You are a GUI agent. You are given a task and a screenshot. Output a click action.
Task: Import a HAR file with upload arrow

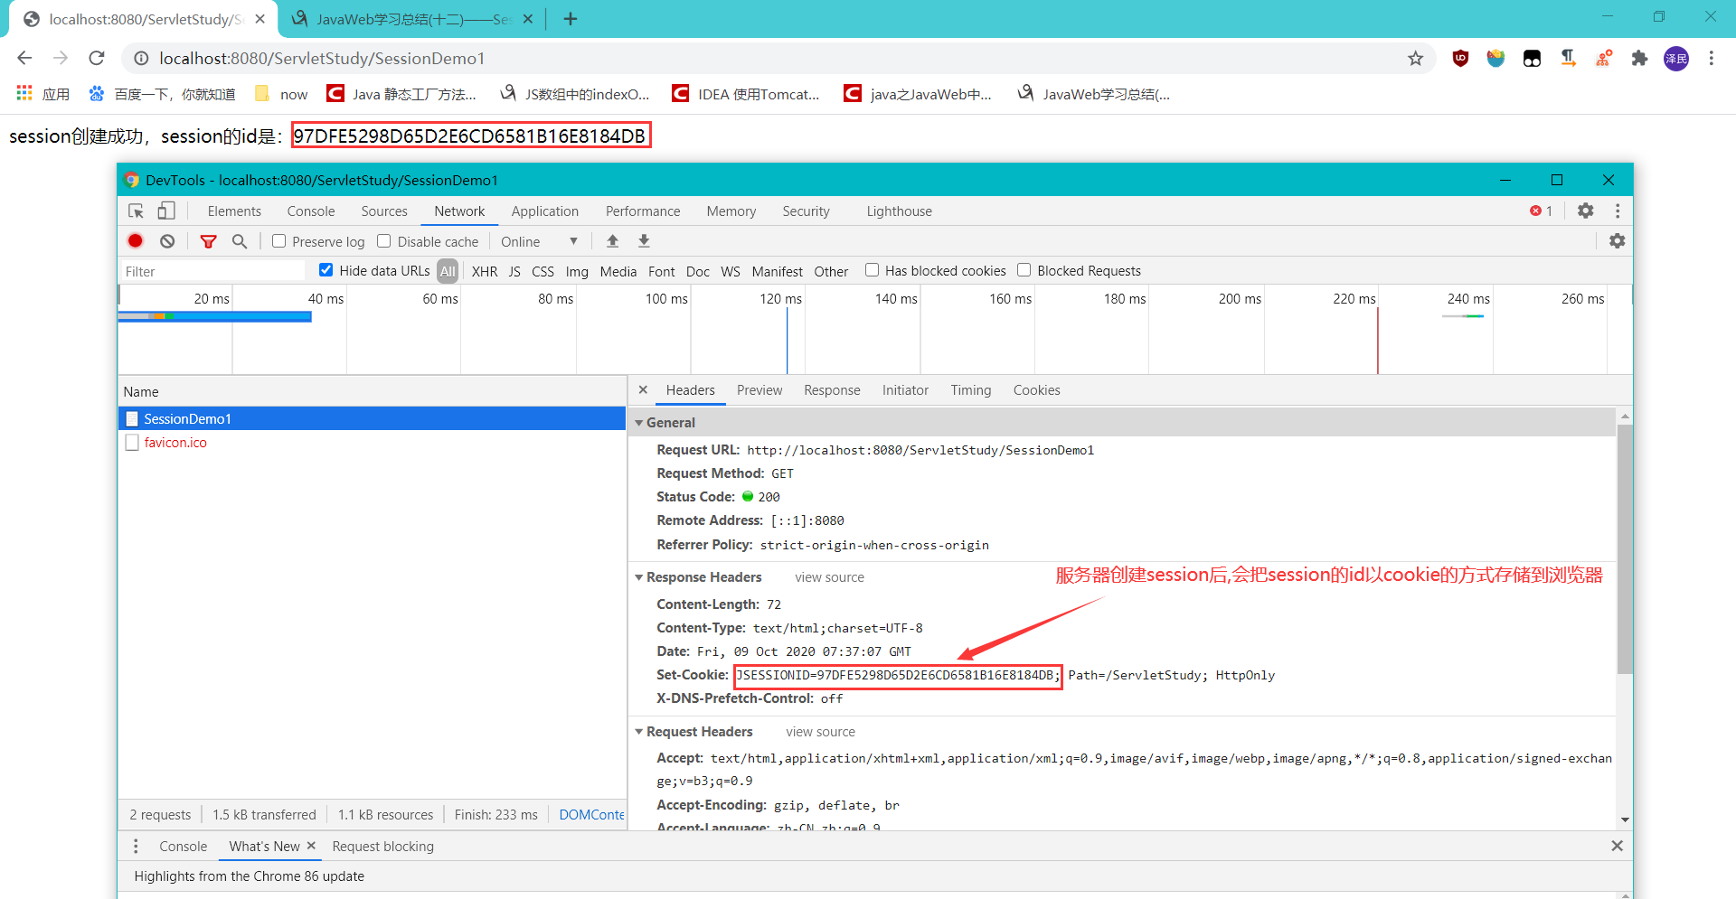click(612, 241)
